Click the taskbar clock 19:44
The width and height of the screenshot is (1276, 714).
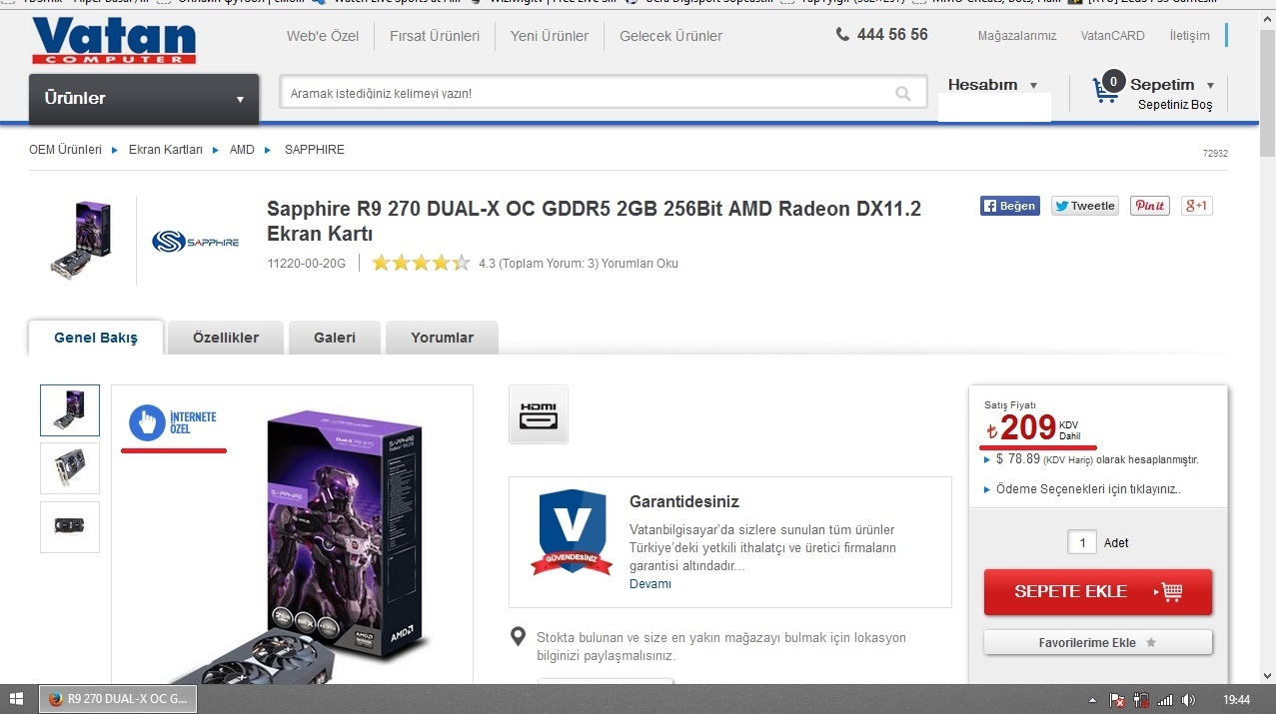(1237, 700)
